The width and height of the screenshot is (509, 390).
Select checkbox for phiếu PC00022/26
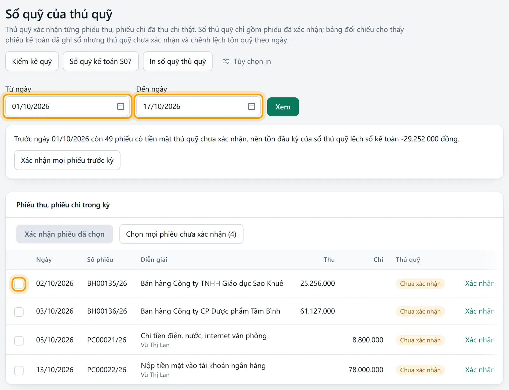point(19,370)
